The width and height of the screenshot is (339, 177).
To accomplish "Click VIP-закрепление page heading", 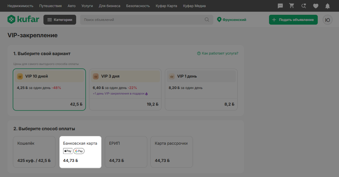I will coord(33,35).
